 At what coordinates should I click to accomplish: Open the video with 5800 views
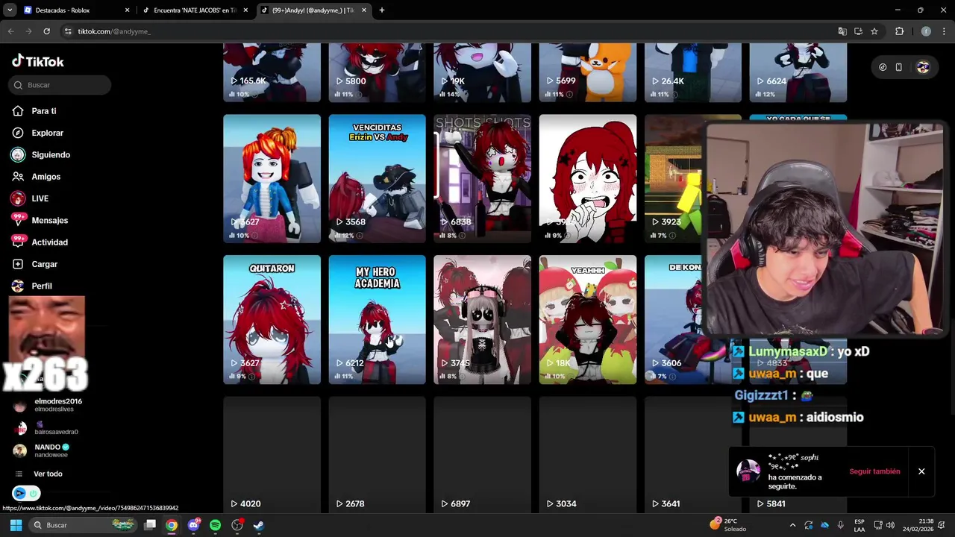377,72
